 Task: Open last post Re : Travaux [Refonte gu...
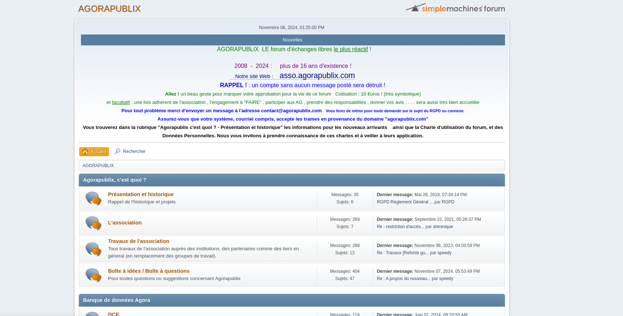tap(403, 253)
